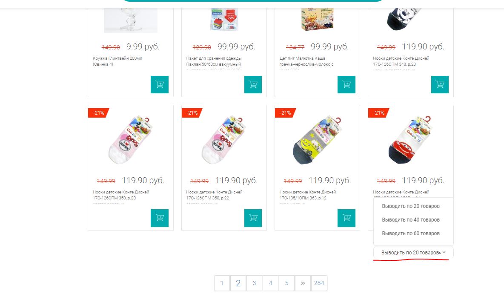Open the items-per-page dropdown
504x297 pixels.
click(x=413, y=253)
